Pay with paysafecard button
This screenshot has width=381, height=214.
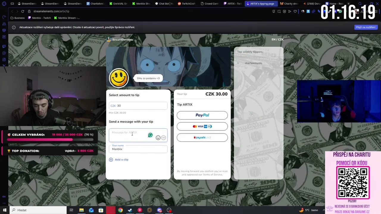click(x=202, y=138)
